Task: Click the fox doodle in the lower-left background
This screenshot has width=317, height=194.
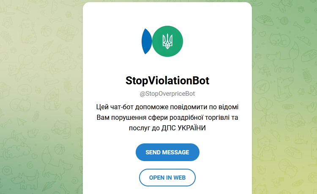Action: coord(57,163)
